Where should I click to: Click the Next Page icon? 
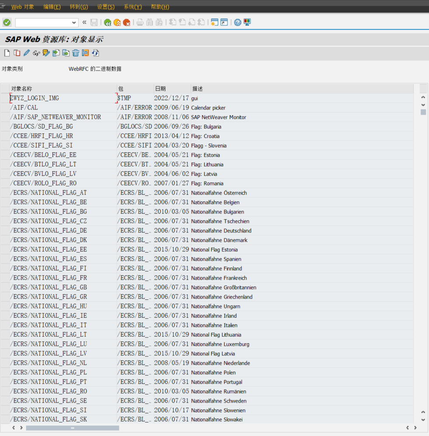192,22
